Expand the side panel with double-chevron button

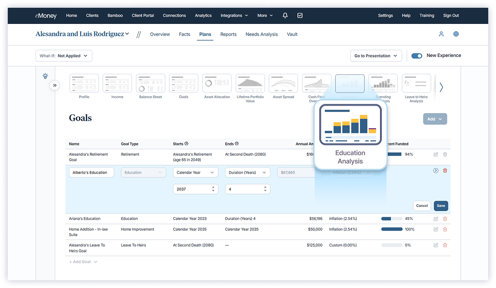tap(55, 85)
